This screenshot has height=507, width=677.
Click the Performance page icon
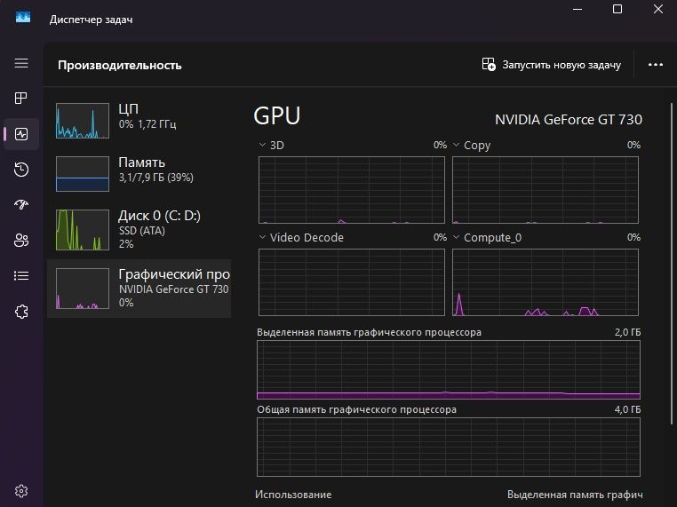pos(21,134)
